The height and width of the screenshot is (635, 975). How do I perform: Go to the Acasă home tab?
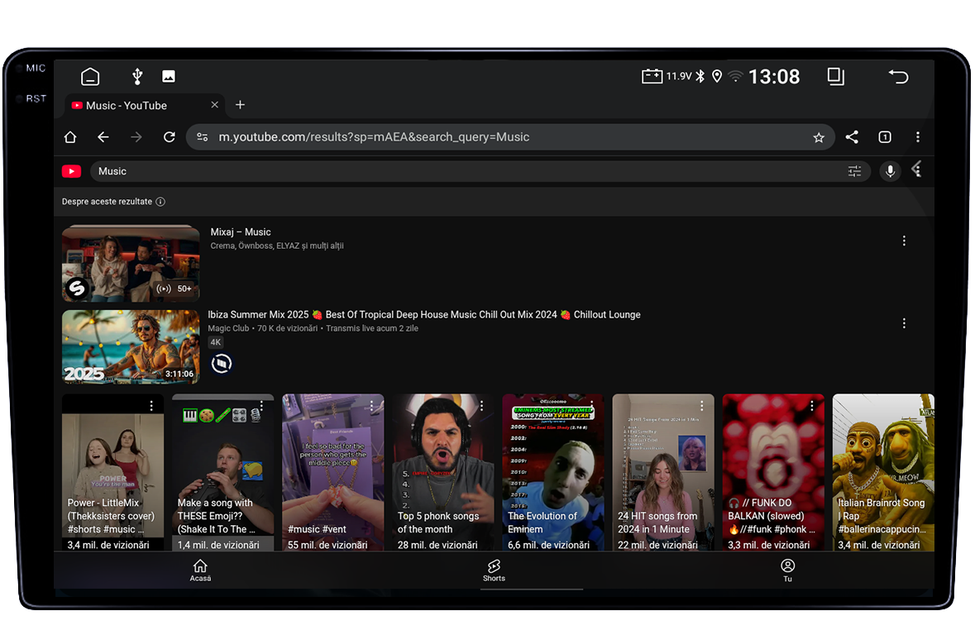(200, 570)
